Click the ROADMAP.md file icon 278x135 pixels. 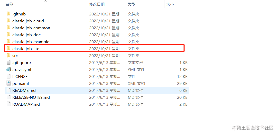coord(8,104)
